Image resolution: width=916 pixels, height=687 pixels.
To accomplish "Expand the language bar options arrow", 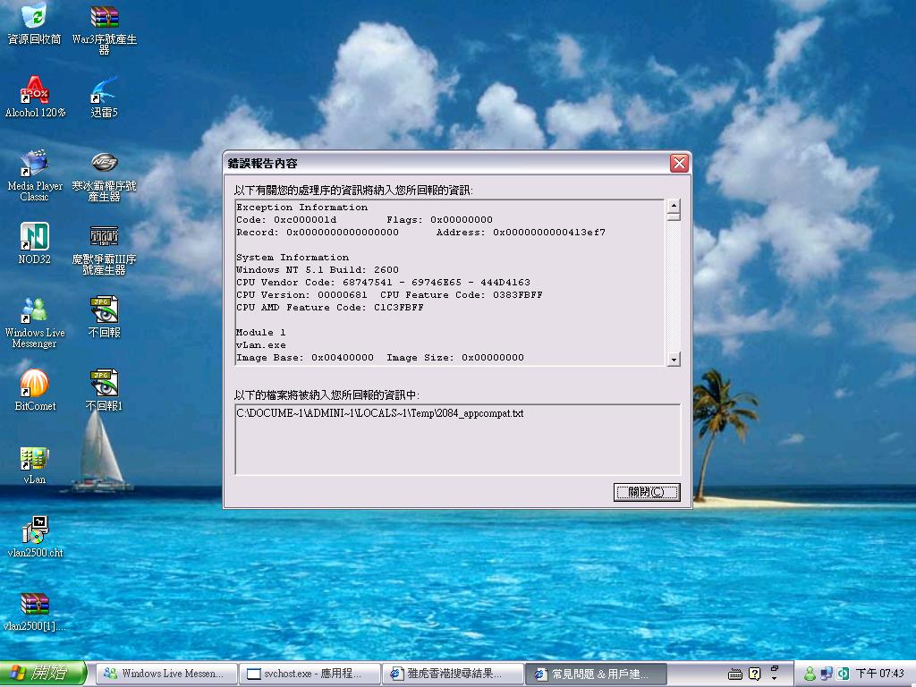I will pyautogui.click(x=775, y=678).
